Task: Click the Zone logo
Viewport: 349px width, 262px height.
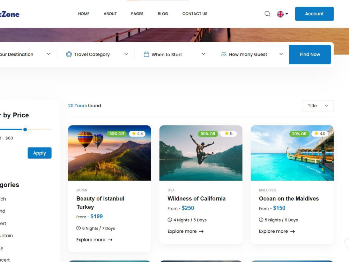Action: [x=9, y=14]
